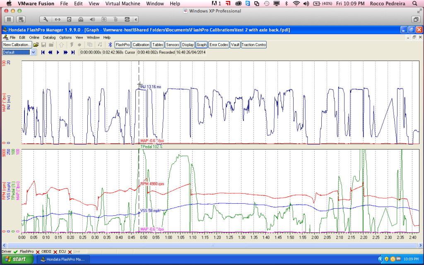Open the Options menu
424x265 pixels.
coord(65,38)
